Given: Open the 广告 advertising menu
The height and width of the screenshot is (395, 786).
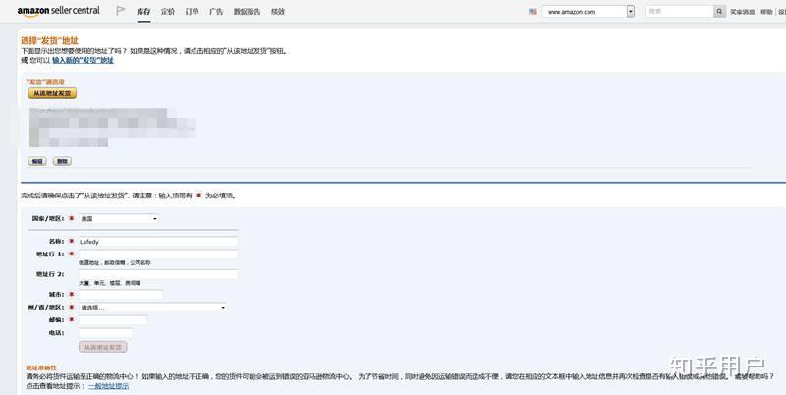Looking at the screenshot, I should pyautogui.click(x=216, y=12).
